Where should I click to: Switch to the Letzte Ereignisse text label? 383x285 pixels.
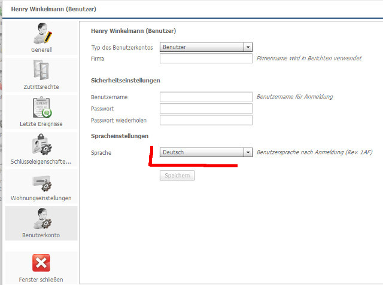pyautogui.click(x=41, y=124)
